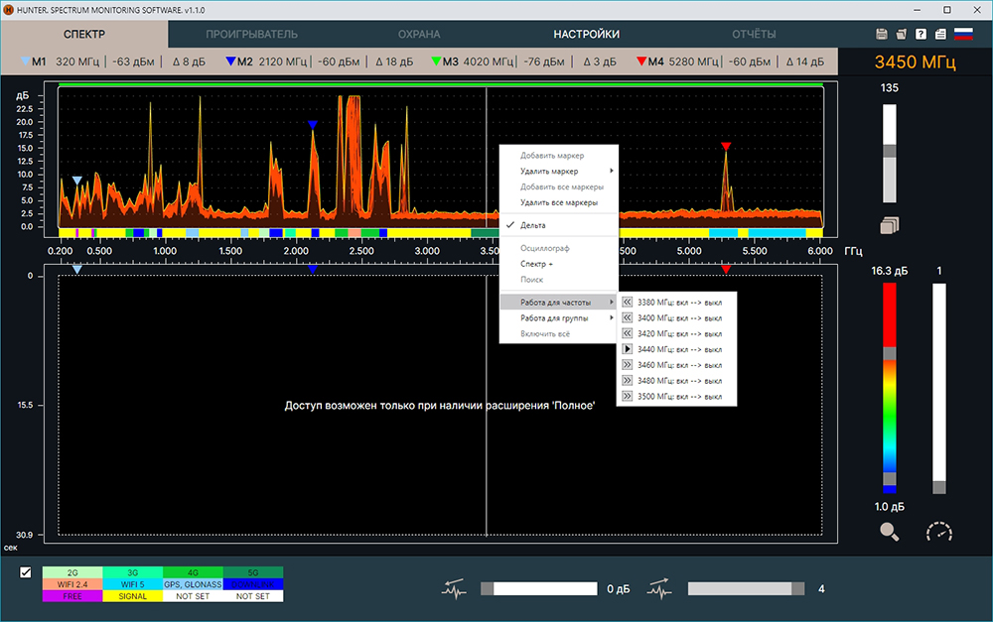Click the save floppy disk icon
The width and height of the screenshot is (993, 622).
point(882,34)
